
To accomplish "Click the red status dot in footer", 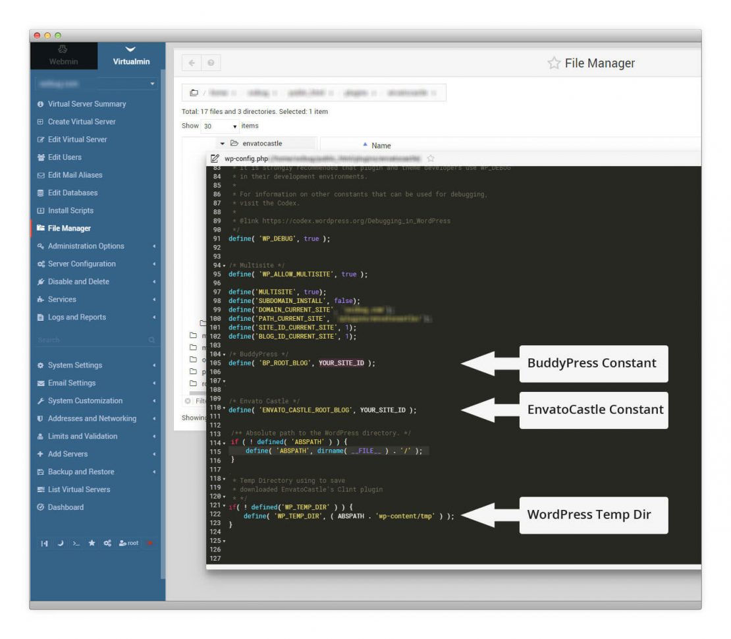I will tap(149, 543).
